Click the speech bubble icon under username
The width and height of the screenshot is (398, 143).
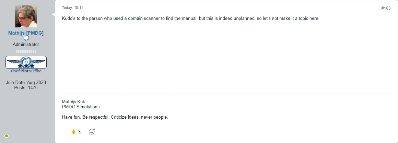tap(26, 38)
